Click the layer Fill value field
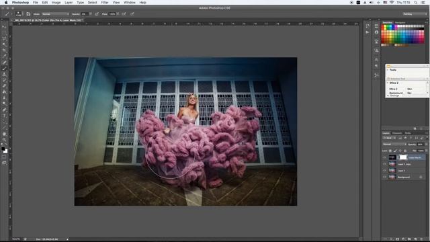The height and width of the screenshot is (242, 430). [421, 151]
